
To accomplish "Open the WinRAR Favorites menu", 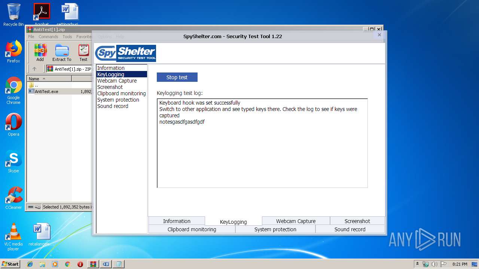I will pyautogui.click(x=84, y=37).
